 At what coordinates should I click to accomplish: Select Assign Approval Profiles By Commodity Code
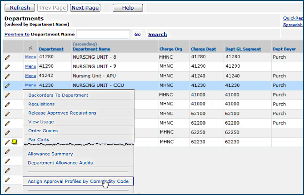(x=78, y=181)
